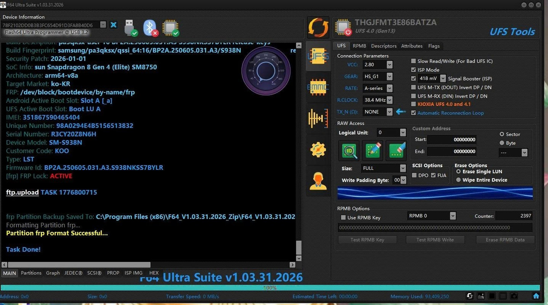Switch to the Descriptors tab
548x305 pixels.
pos(384,46)
